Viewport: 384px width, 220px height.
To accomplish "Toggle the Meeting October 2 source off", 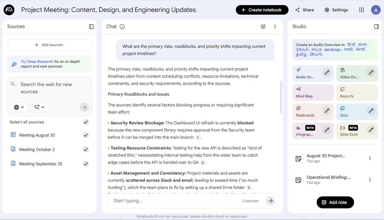I will [86, 149].
